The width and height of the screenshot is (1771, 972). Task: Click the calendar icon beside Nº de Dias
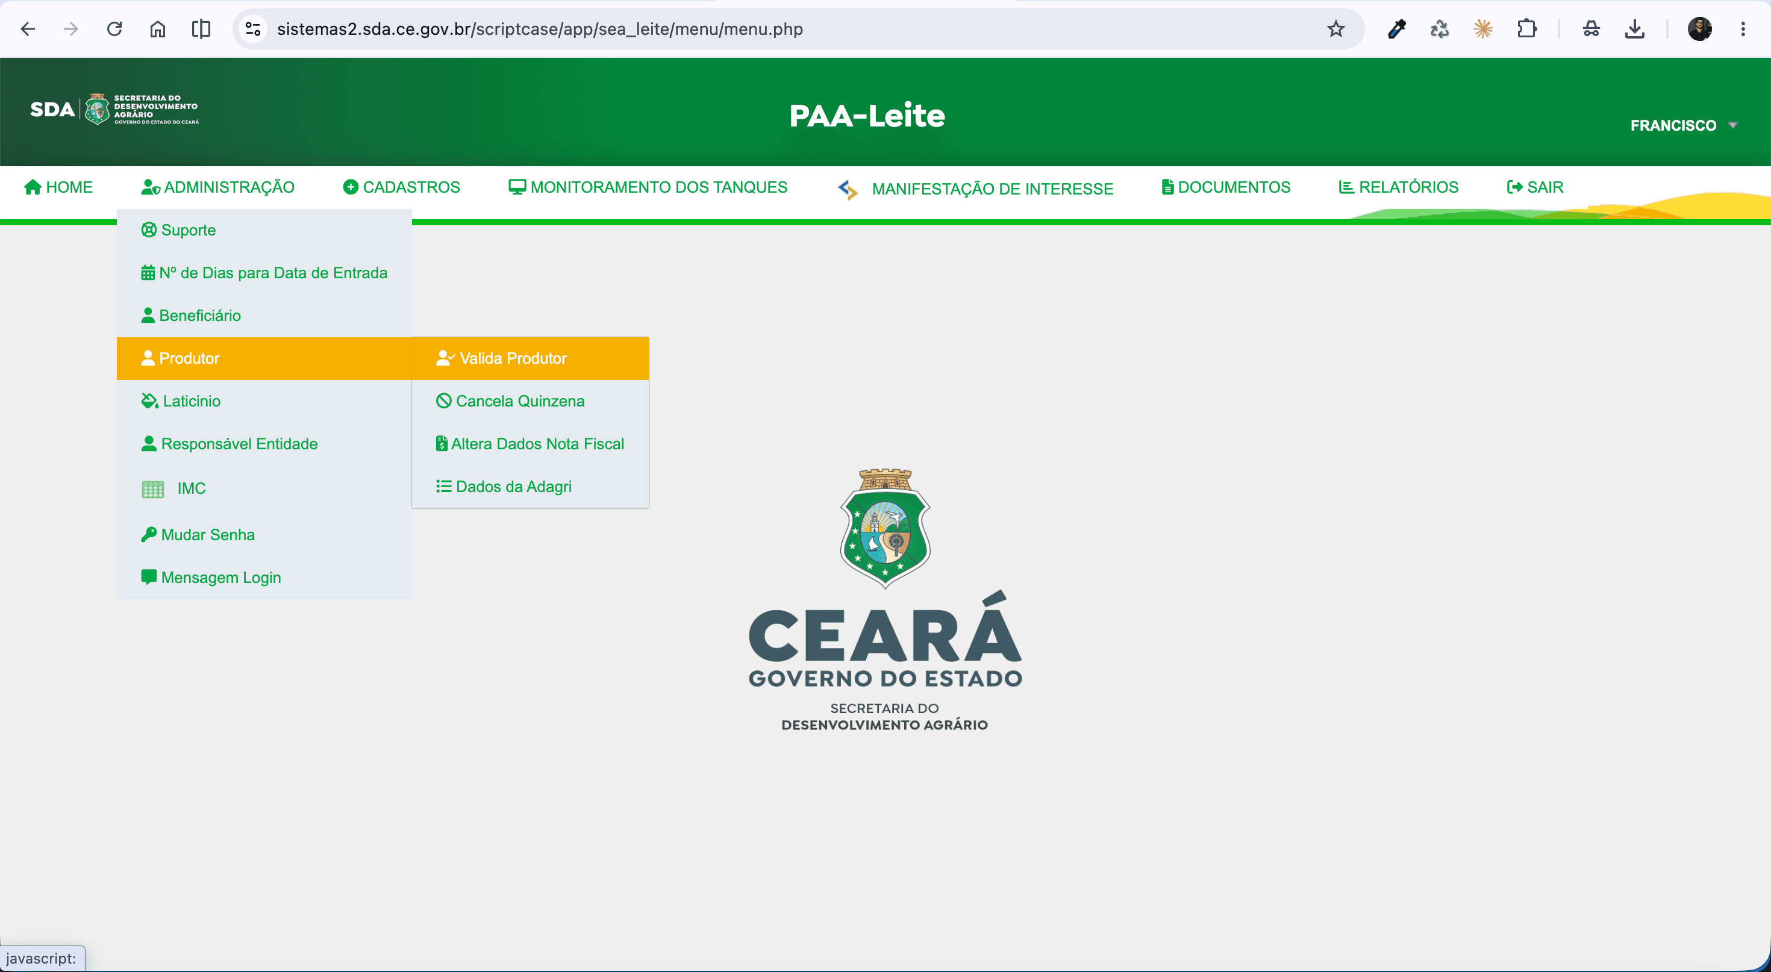(148, 273)
